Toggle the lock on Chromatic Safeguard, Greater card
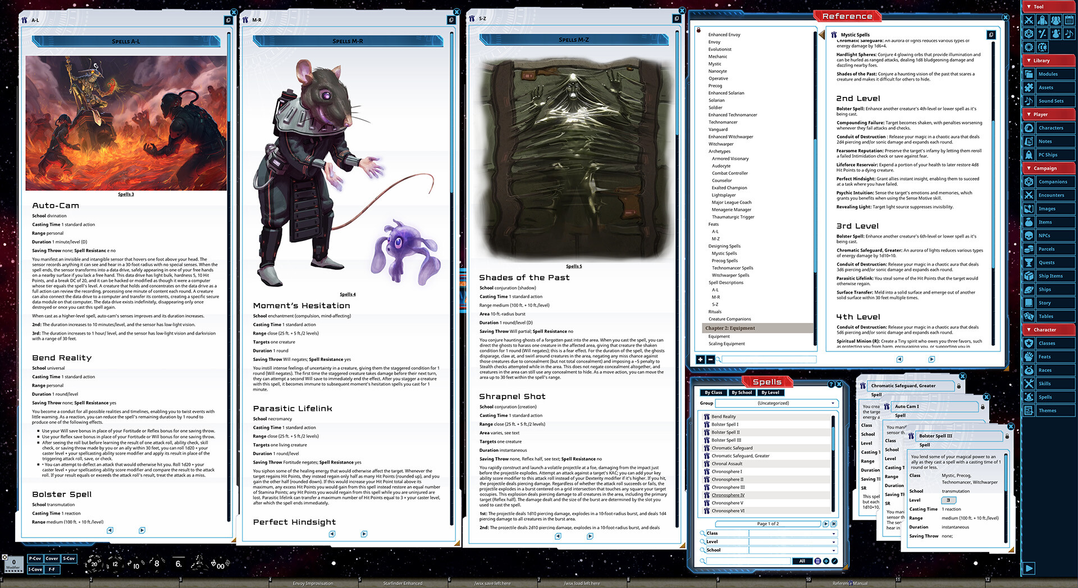Image resolution: width=1078 pixels, height=588 pixels. [958, 386]
